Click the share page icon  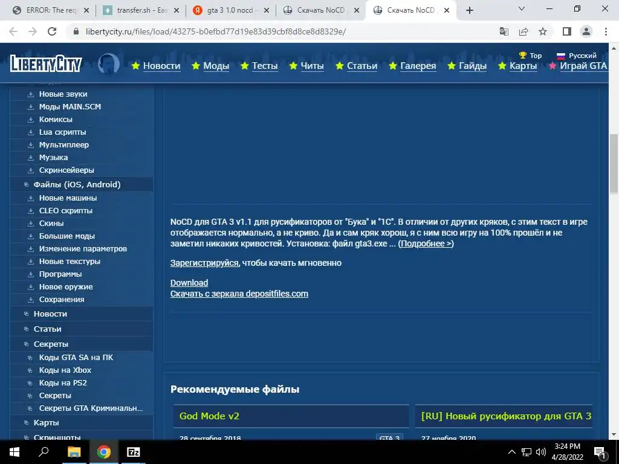pyautogui.click(x=523, y=31)
